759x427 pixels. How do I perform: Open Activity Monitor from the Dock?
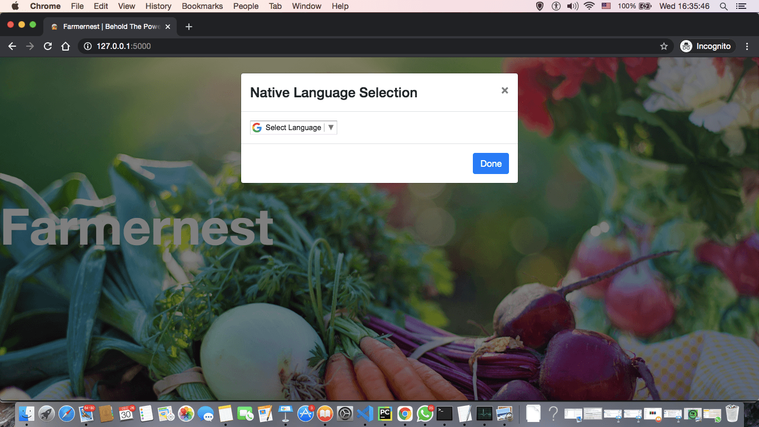[485, 413]
